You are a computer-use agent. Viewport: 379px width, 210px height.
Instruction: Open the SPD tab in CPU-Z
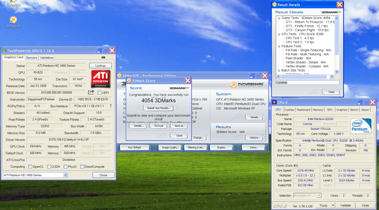330,110
